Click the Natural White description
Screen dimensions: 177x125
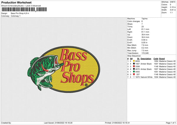(147, 77)
